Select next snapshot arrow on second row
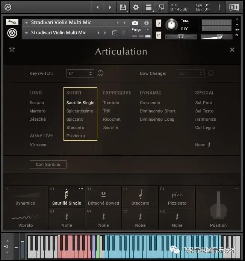 105,33
